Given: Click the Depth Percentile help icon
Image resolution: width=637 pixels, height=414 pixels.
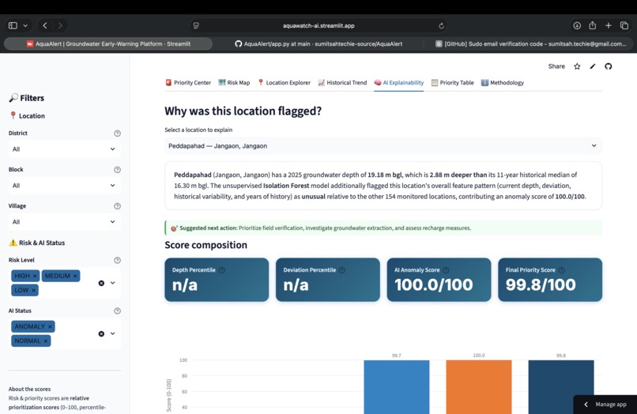Looking at the screenshot, I should click(x=222, y=270).
